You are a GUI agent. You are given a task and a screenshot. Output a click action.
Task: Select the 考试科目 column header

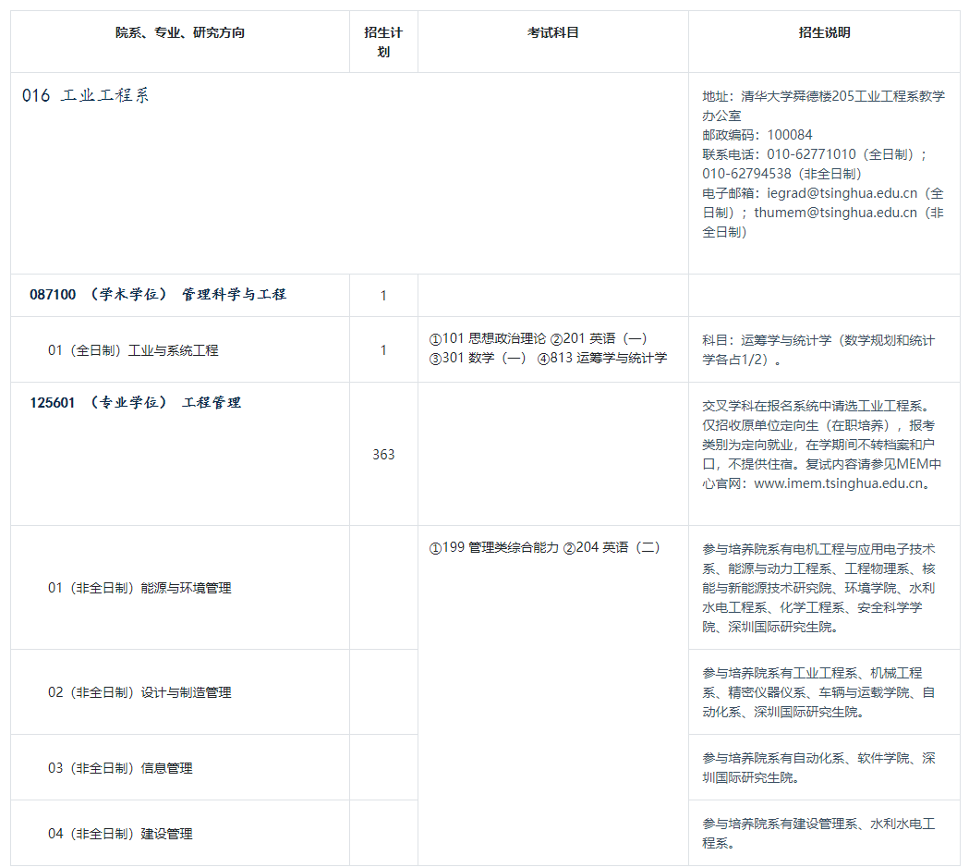coord(552,33)
